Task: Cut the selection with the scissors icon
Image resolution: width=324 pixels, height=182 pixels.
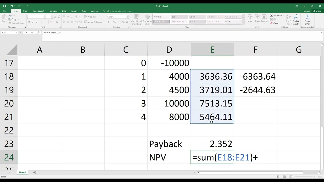Action: (11, 15)
